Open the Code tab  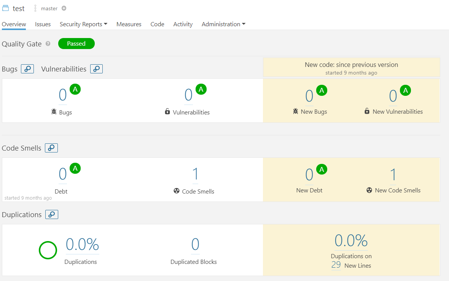point(158,24)
